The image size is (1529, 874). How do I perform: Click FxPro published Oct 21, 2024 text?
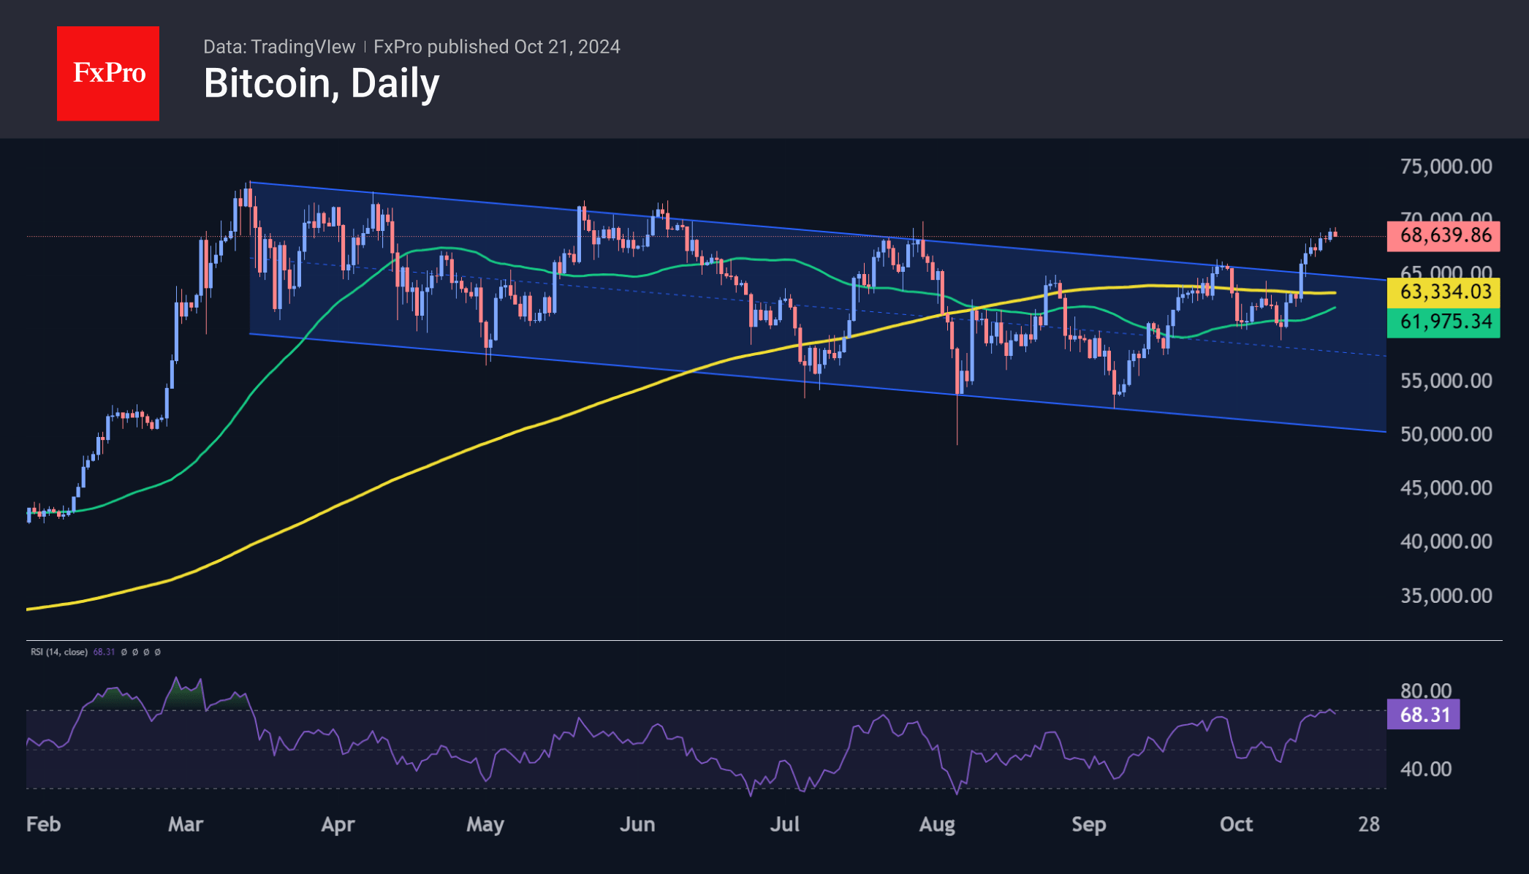496,47
